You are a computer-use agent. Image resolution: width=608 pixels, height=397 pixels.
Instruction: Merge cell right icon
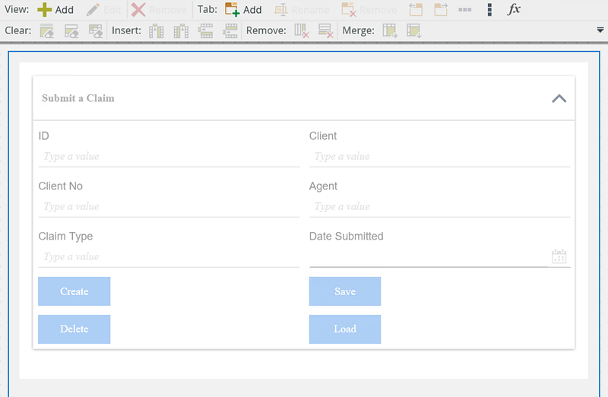click(390, 30)
